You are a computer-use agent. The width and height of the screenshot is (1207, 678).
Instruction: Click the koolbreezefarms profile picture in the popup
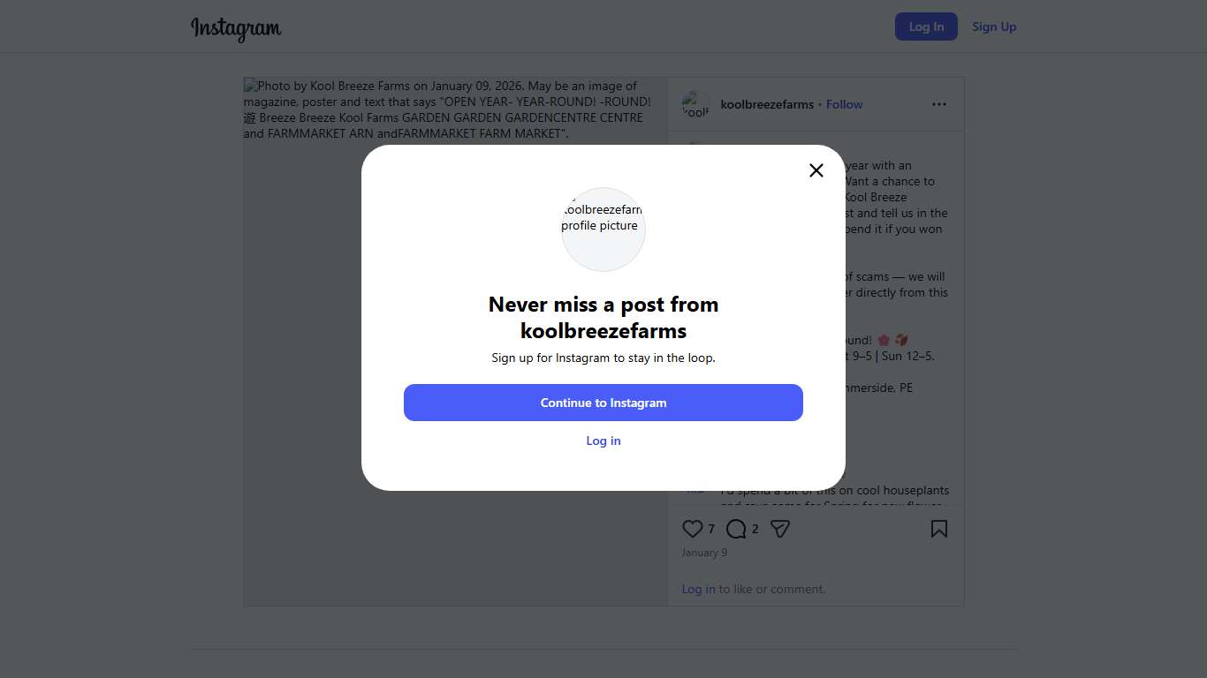(x=603, y=229)
